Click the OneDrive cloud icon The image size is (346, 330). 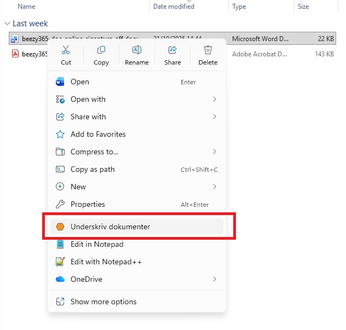pos(60,279)
